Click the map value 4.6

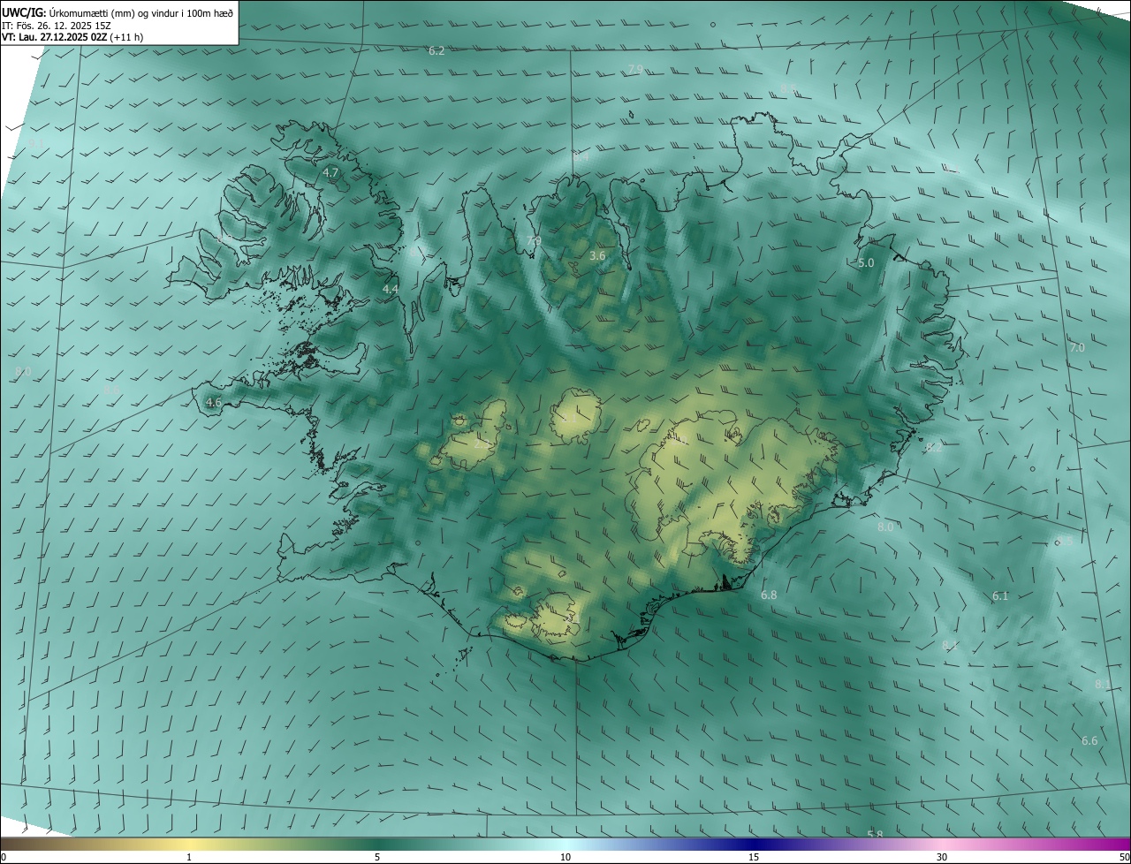coord(213,403)
